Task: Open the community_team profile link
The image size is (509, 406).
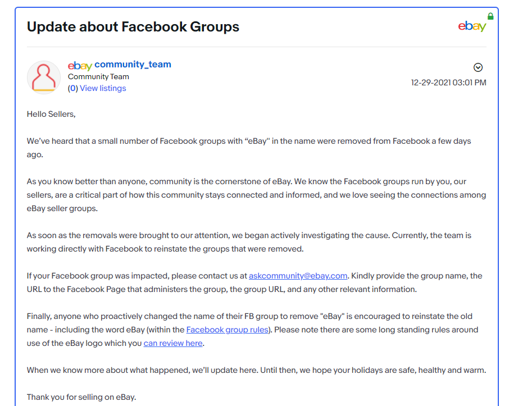Action: [x=133, y=64]
